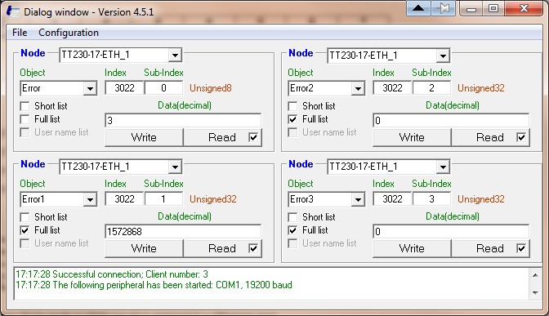Enable Short list in the Error1 panel
This screenshot has width=549, height=316.
(x=25, y=217)
